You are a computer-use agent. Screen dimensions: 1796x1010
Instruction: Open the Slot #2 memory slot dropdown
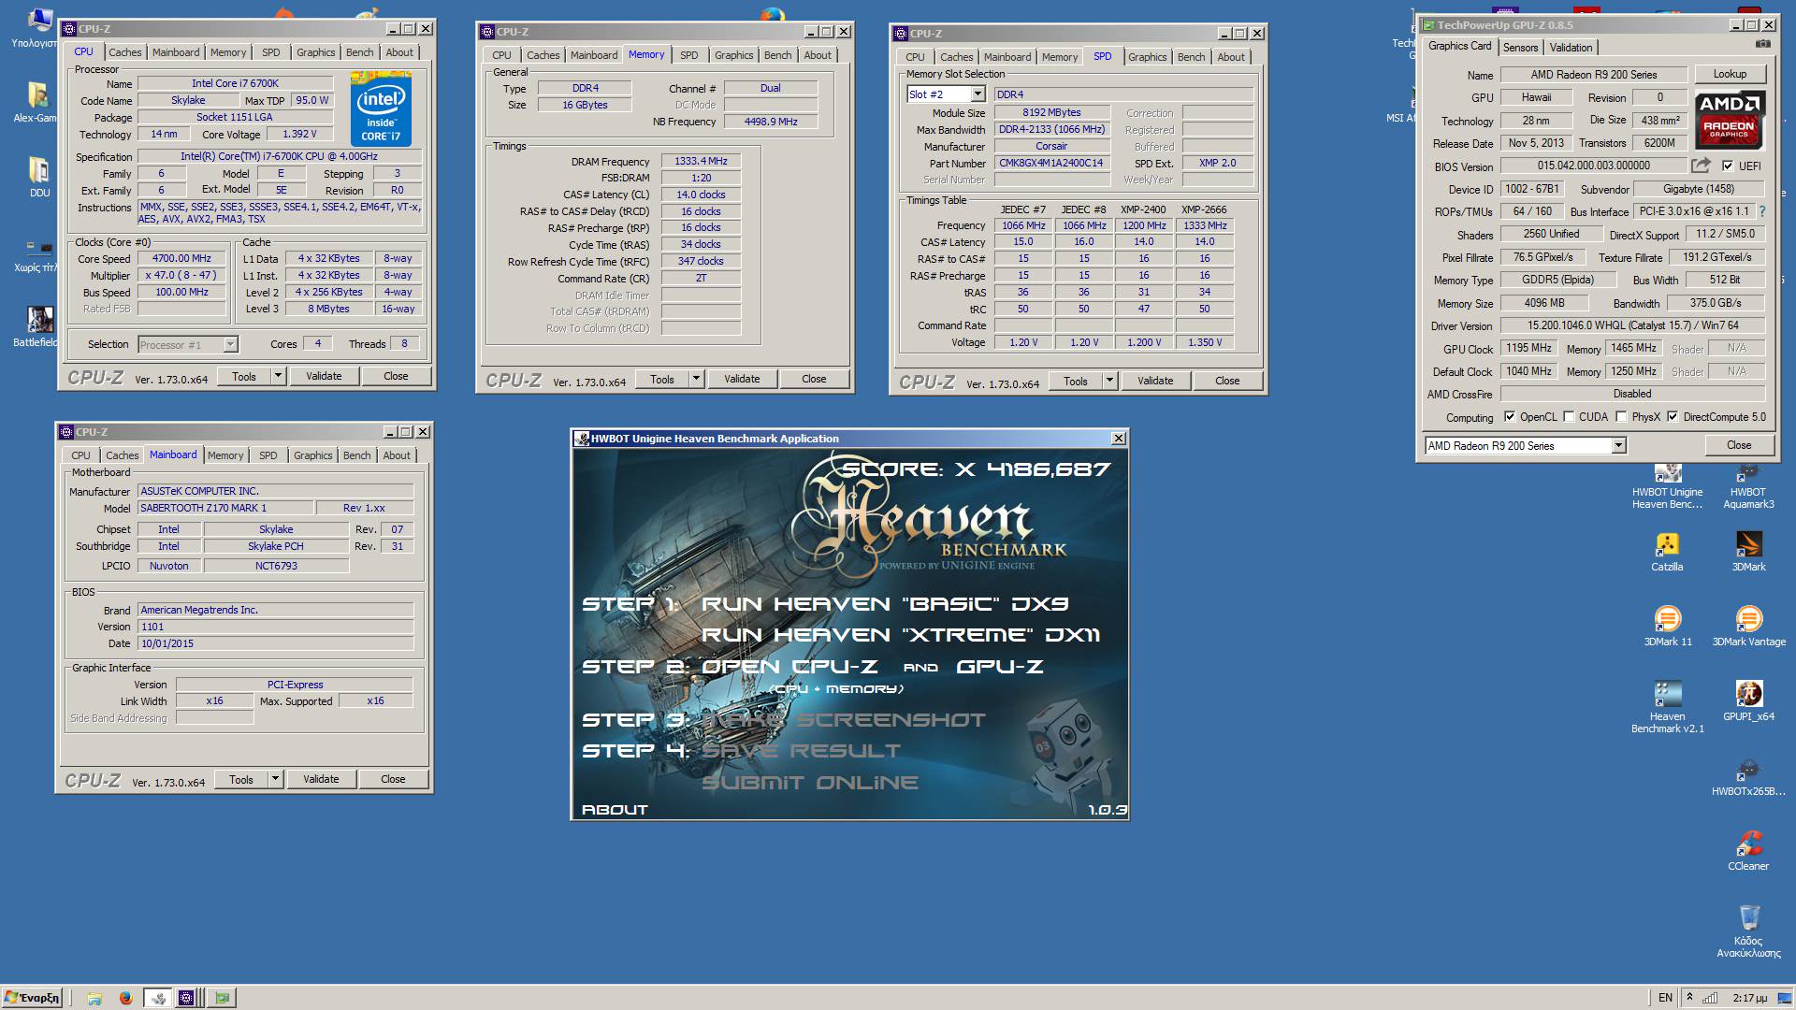pyautogui.click(x=978, y=94)
